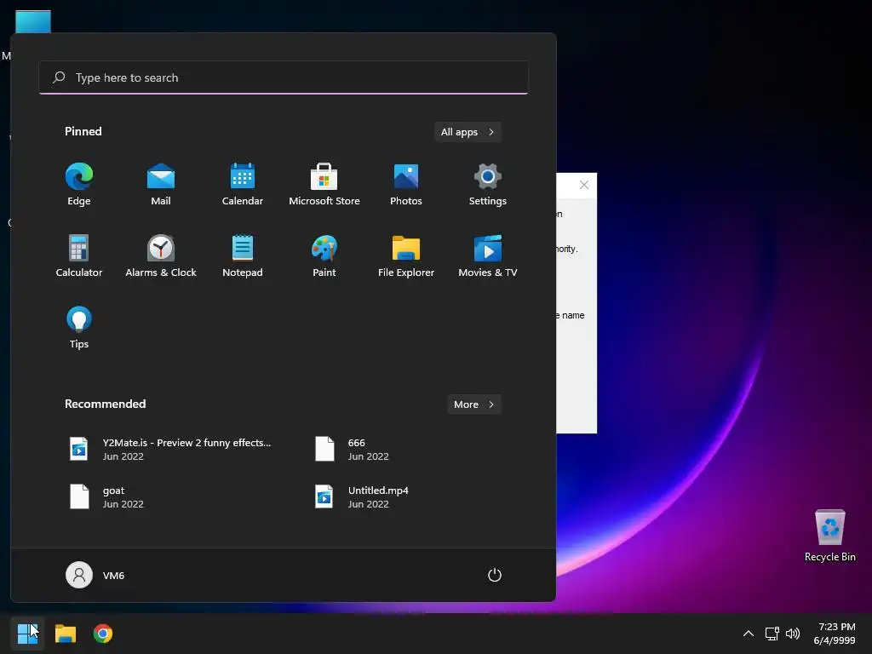Open Microsoft Store from pinned apps
Screen dimensions: 872x654
324,185
